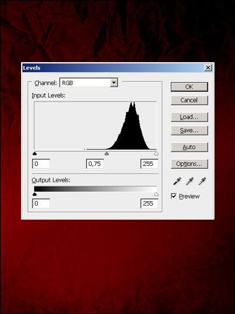
Task: Select the black point eyedropper
Action: click(177, 181)
